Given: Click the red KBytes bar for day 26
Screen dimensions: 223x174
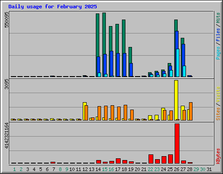Looking at the screenshot, I should click(177, 144).
